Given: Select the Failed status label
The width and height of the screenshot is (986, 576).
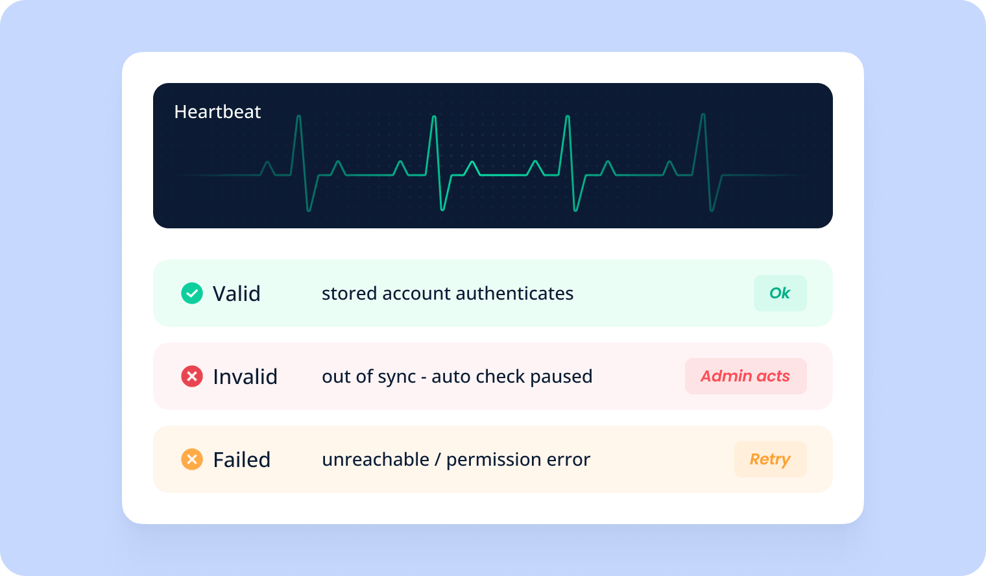Looking at the screenshot, I should (x=242, y=460).
